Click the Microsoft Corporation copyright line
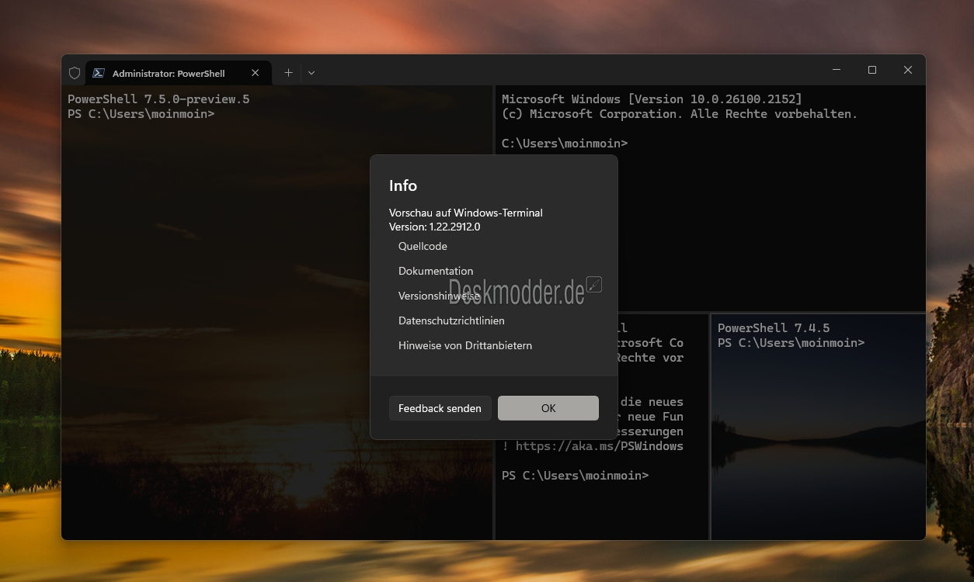 point(680,114)
